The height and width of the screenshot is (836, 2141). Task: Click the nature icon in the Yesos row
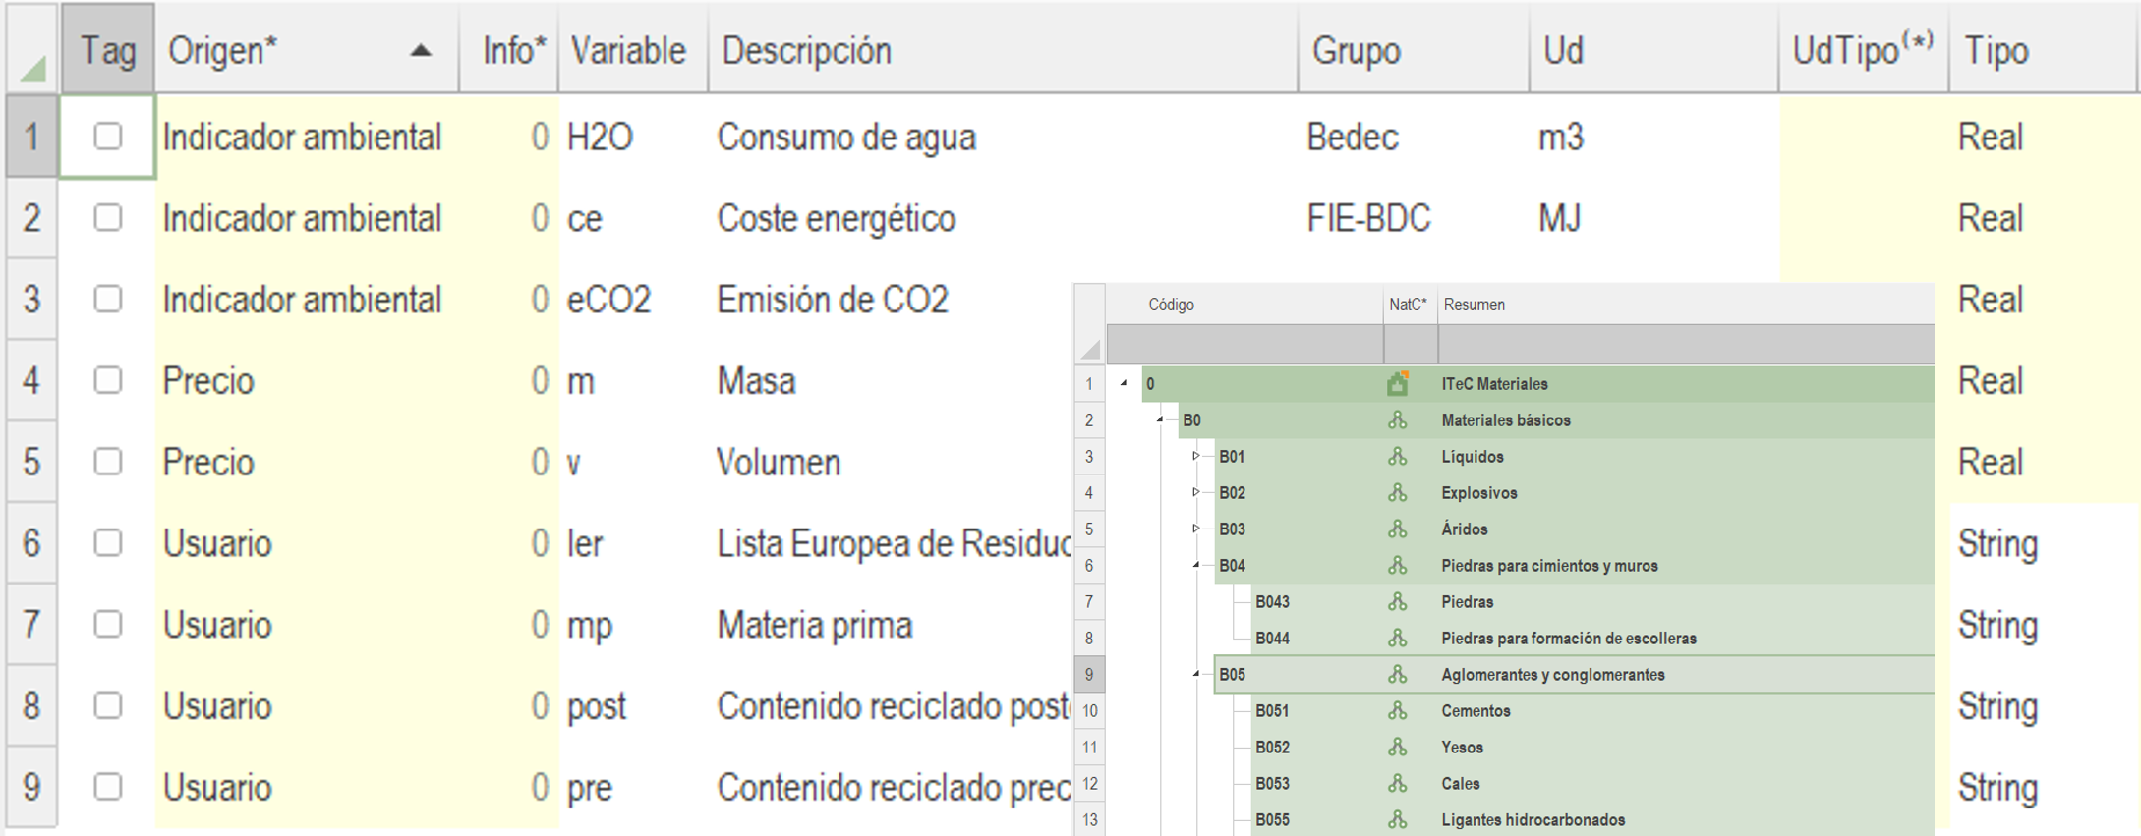tap(1397, 748)
